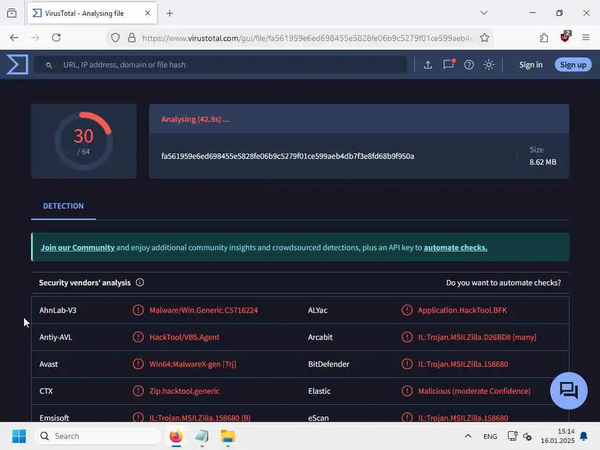600x450 pixels.
Task: Click the info icon beside Security vendors' analysis
Action: 140,282
